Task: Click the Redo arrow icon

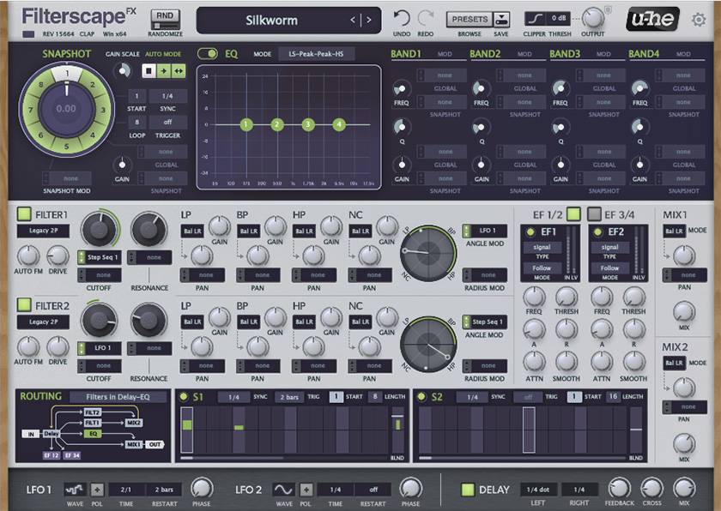Action: point(426,18)
